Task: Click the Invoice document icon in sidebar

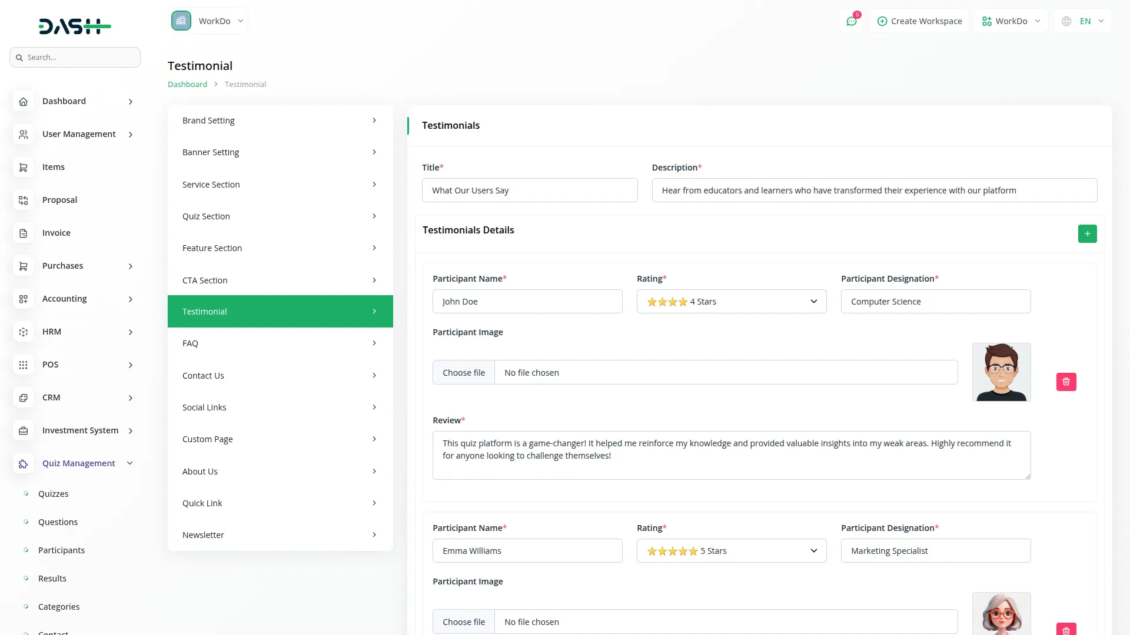Action: (x=24, y=233)
